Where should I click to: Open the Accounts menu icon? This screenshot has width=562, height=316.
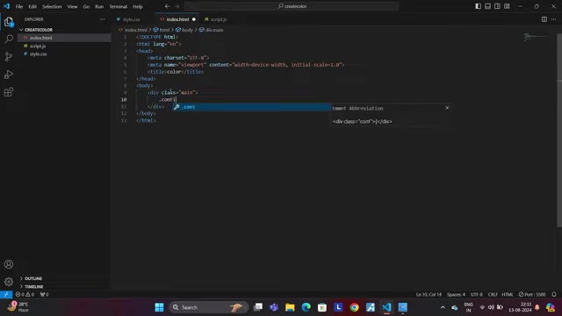[x=9, y=264]
